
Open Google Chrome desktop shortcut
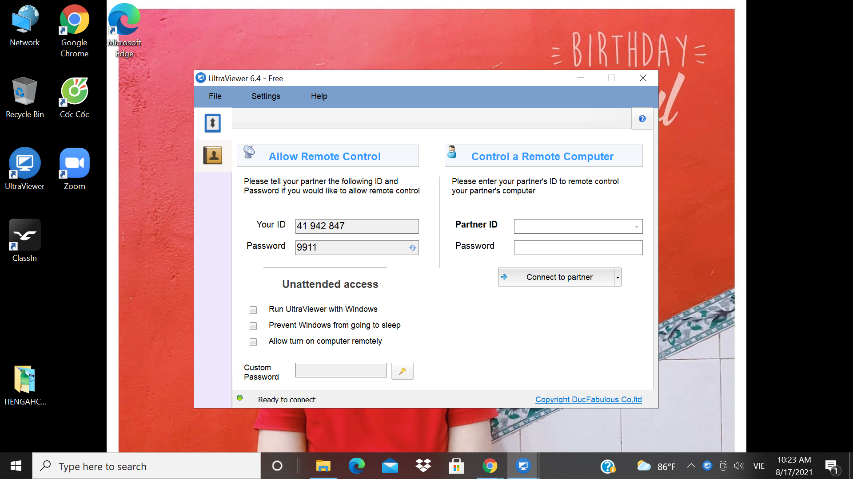coord(74,31)
